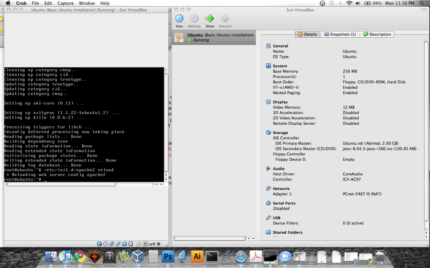The height and width of the screenshot is (268, 430).
Task: Click the Audio section speaker icon
Action: (268, 168)
